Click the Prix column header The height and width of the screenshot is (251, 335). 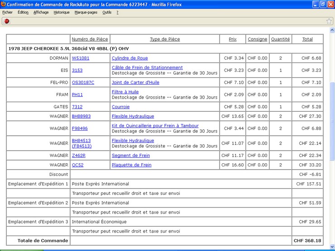pyautogui.click(x=232, y=39)
